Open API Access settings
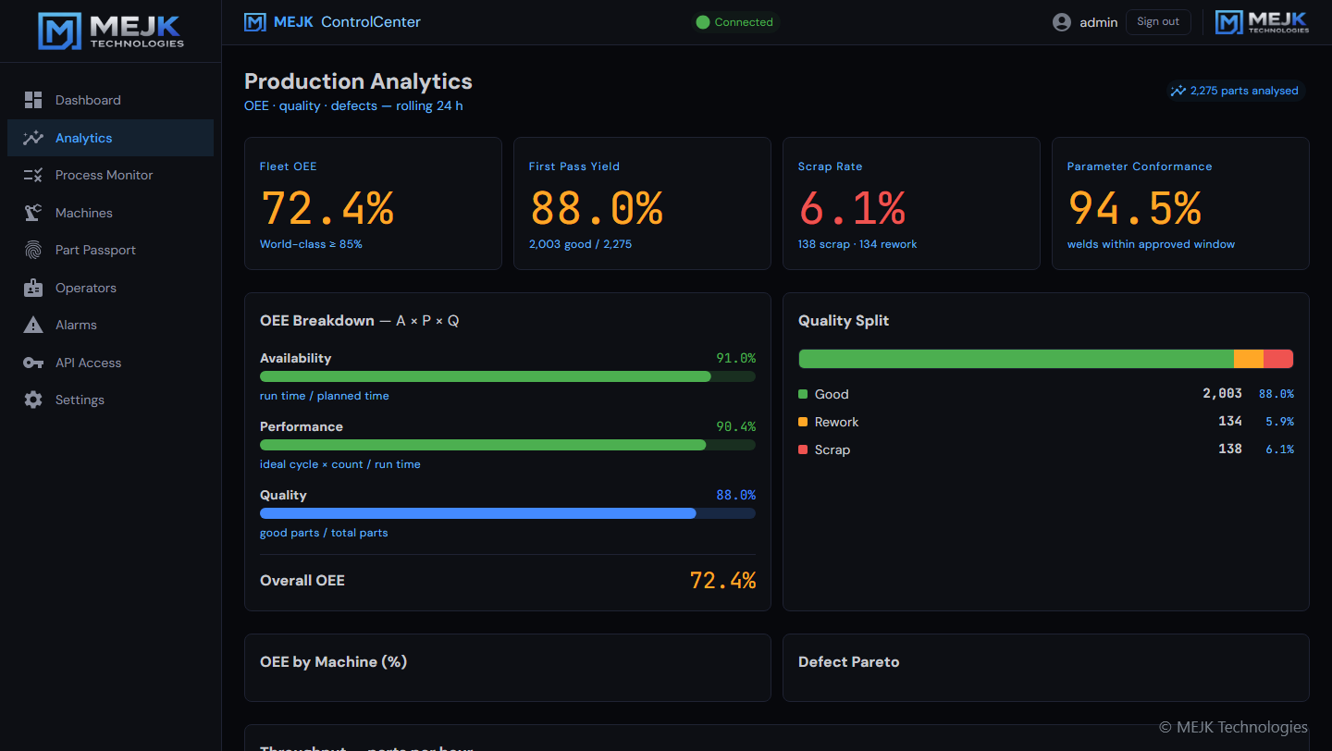Image resolution: width=1332 pixels, height=751 pixels. click(x=111, y=363)
